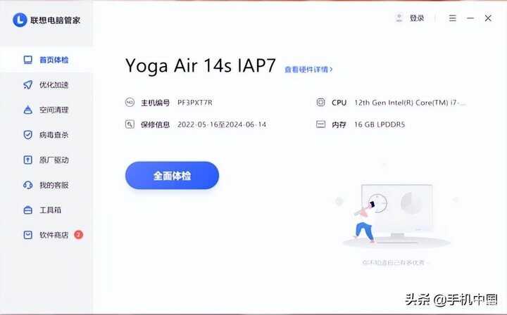
Task: Click the 软件商店 store bag icon
Action: pos(27,235)
